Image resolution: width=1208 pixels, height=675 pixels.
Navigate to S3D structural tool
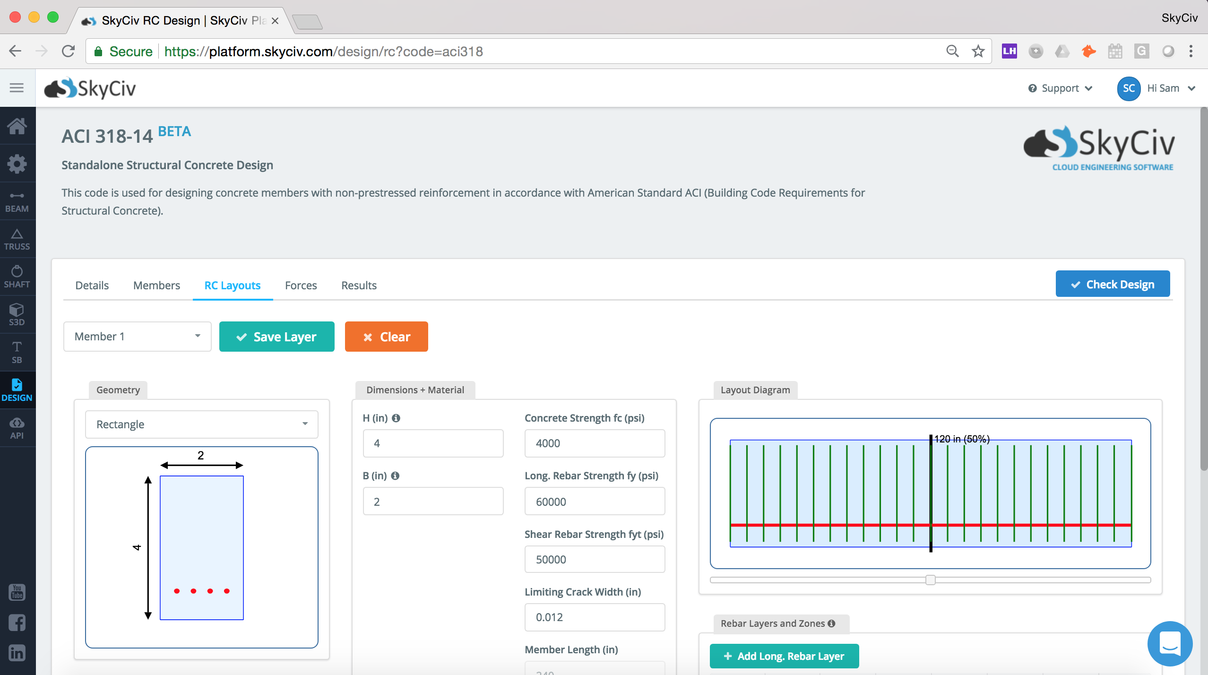click(17, 315)
